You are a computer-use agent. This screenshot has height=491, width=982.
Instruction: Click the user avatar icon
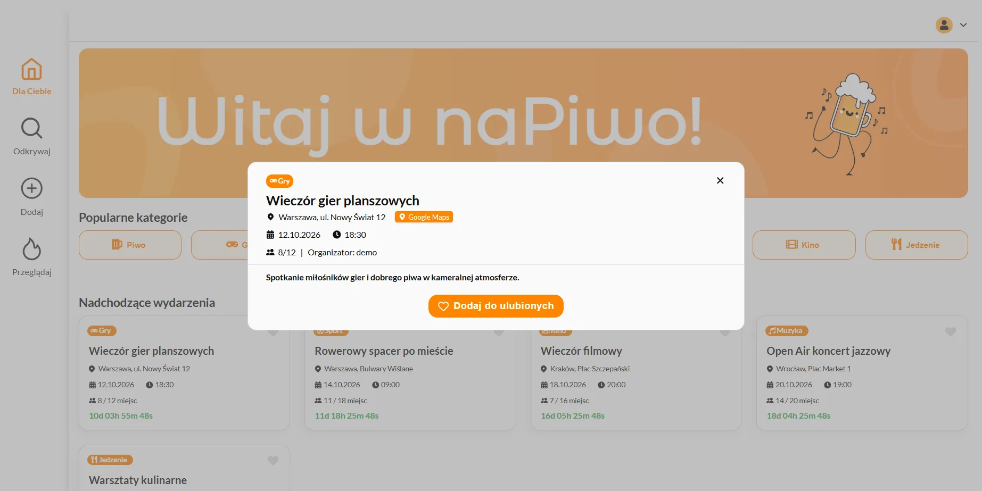coord(944,25)
